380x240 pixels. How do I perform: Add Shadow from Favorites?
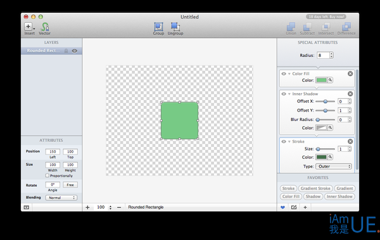(313, 196)
